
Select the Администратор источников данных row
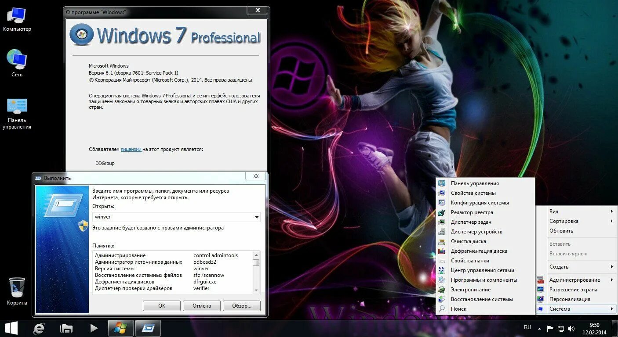172,262
